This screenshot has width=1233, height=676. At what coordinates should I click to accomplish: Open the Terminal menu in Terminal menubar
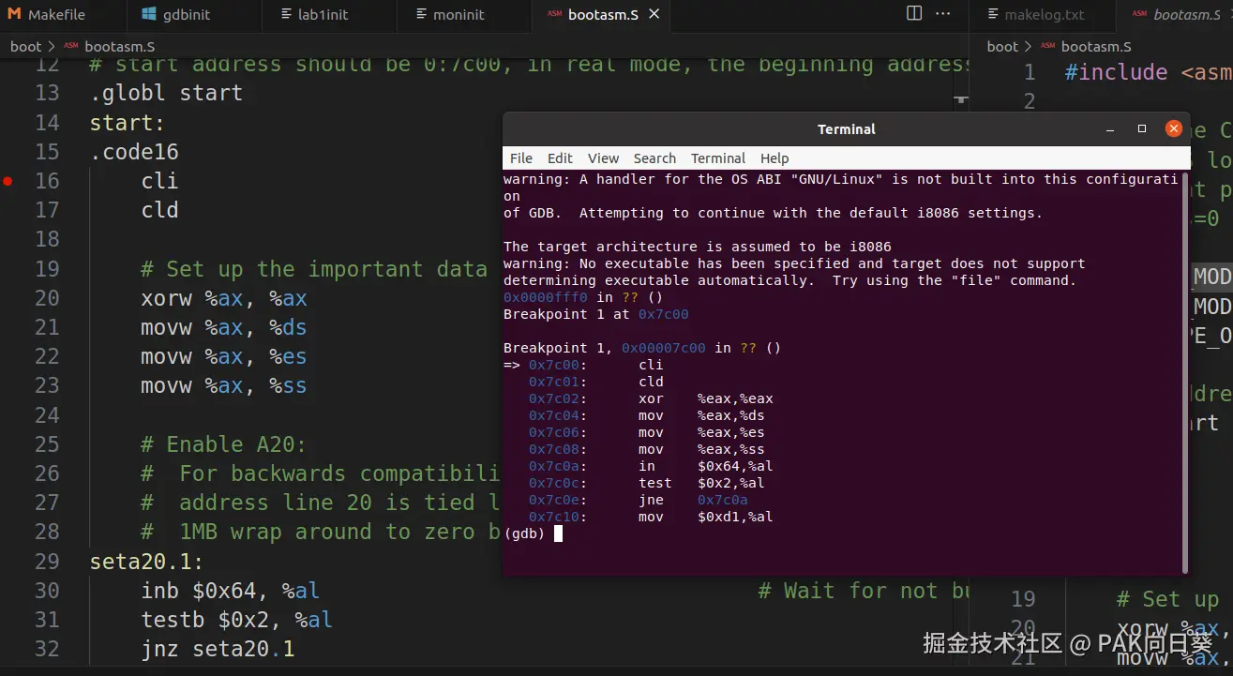coord(718,158)
